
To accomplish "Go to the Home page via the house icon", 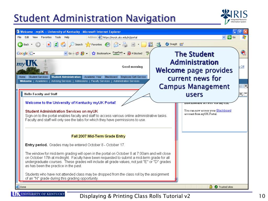I will pyautogui.click(x=63, y=44).
